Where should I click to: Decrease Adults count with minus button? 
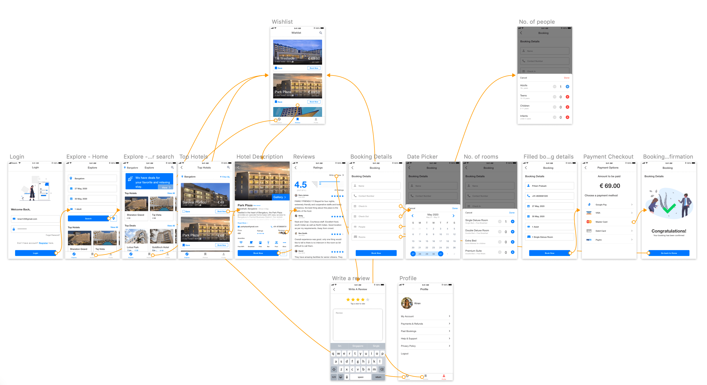point(555,87)
